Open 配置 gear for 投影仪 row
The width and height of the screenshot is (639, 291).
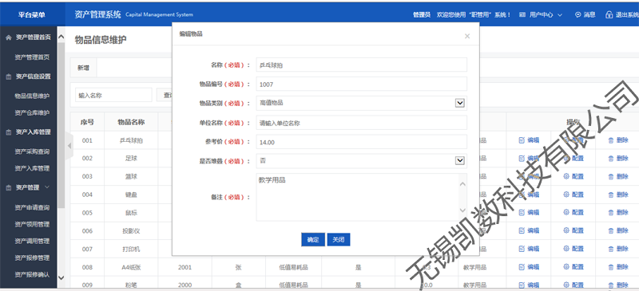(x=566, y=230)
